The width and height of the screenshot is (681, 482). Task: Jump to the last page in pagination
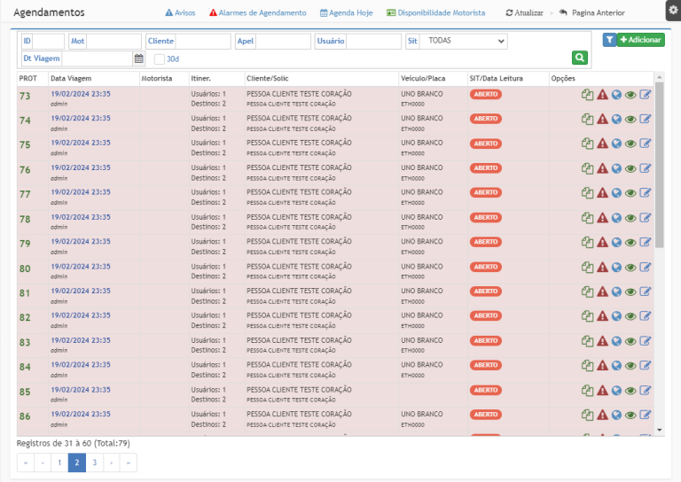[129, 463]
